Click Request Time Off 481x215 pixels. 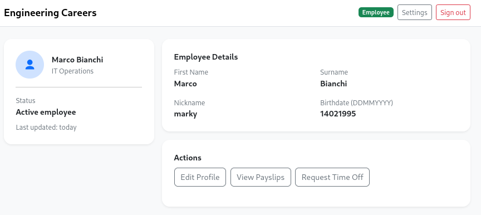[332, 177]
